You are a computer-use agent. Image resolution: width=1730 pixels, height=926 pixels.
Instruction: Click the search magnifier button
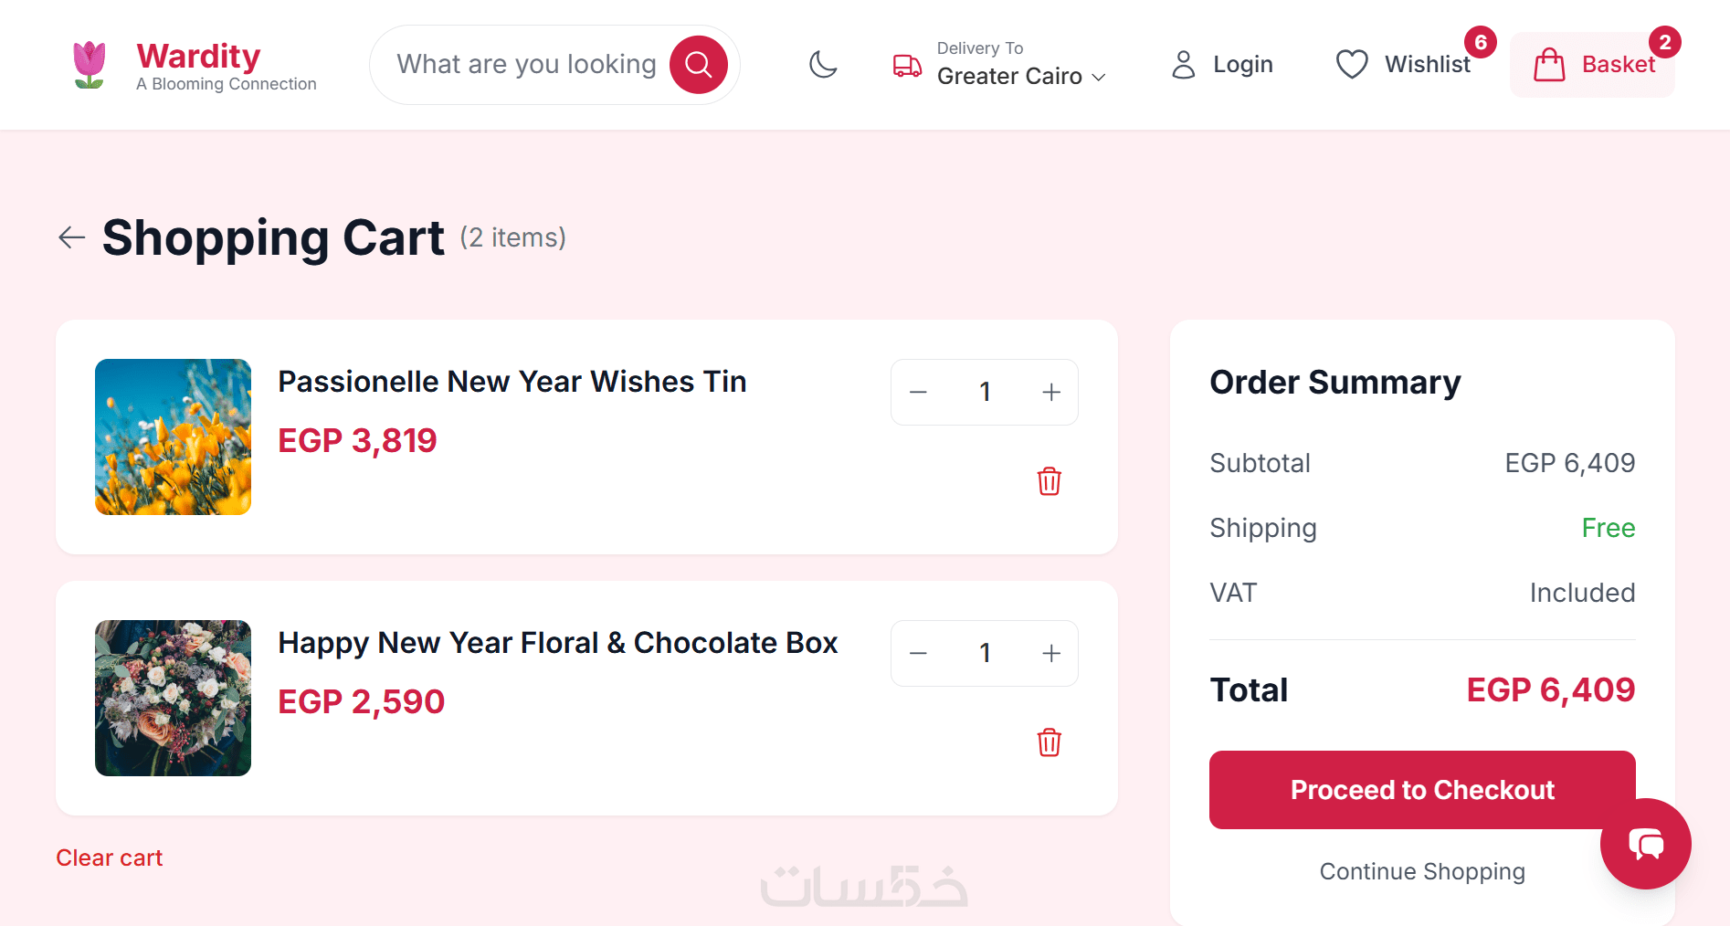click(x=698, y=65)
